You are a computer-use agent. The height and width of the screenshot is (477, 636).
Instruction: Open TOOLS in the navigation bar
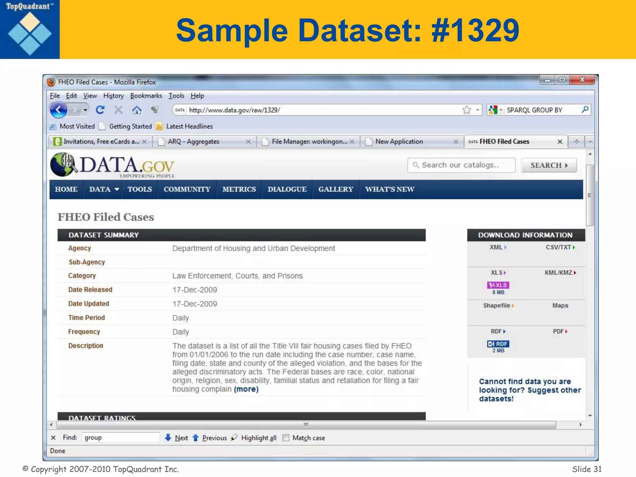[x=140, y=189]
